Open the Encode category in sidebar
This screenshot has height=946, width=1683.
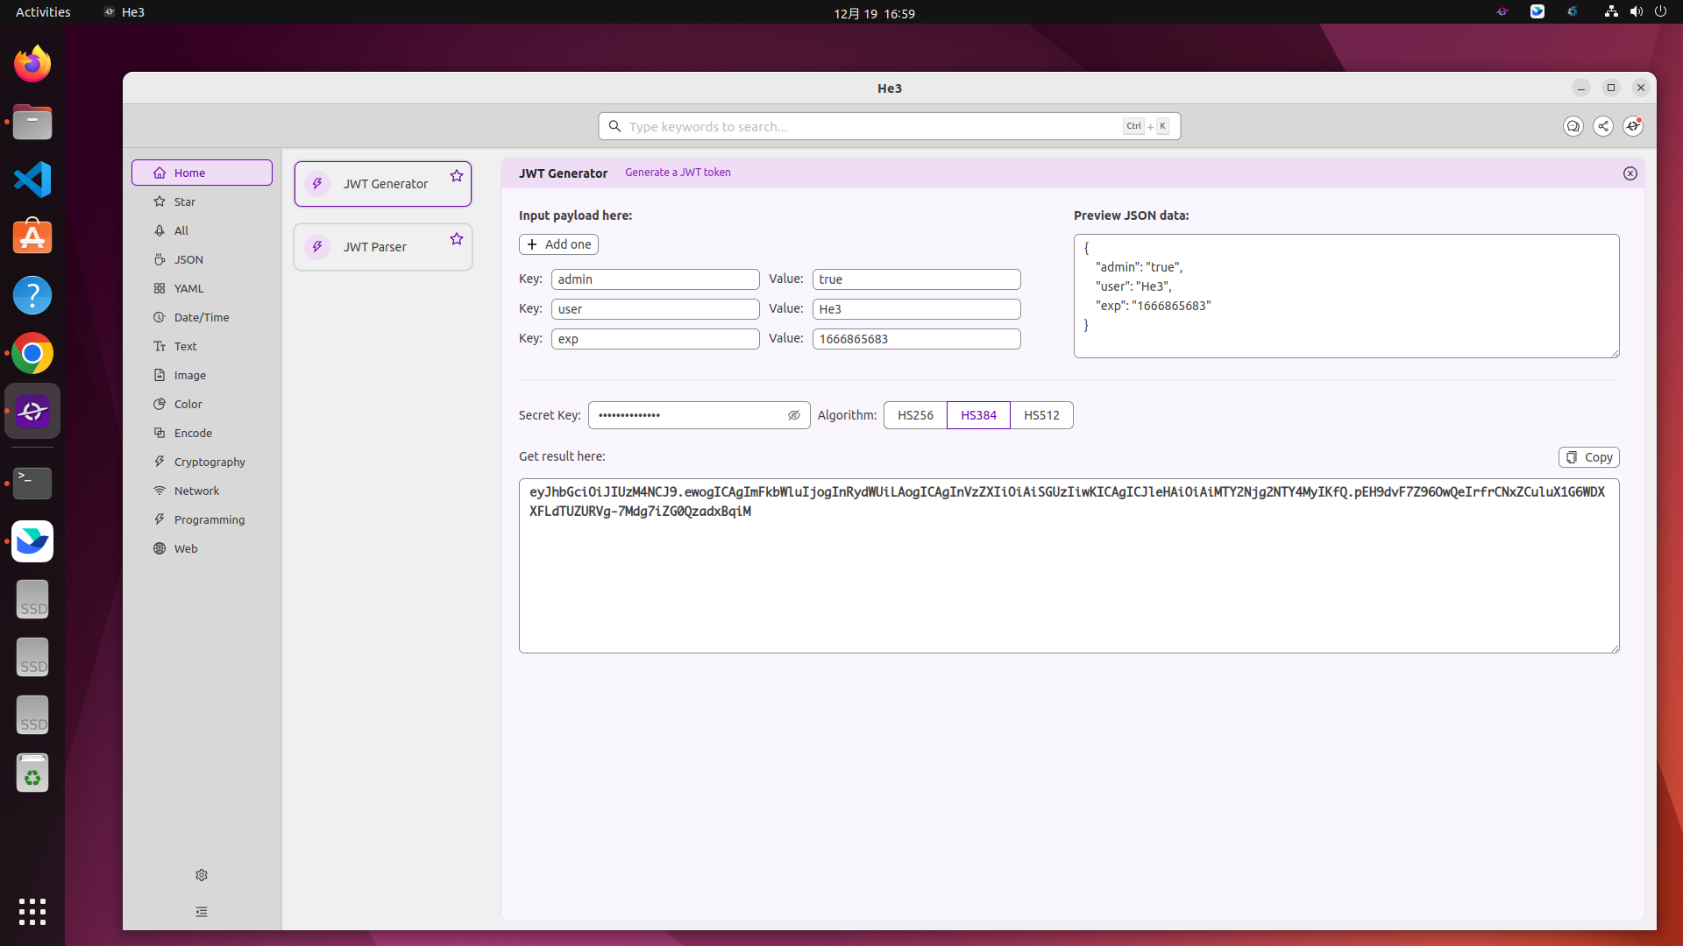(193, 433)
